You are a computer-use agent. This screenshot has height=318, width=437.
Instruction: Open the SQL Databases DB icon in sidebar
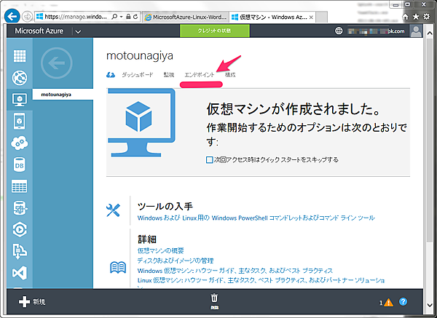click(20, 164)
